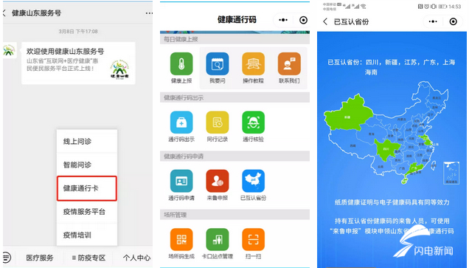This screenshot has width=469, height=268.
Task: Choose 疫情培训 menu entry
Action: click(87, 235)
